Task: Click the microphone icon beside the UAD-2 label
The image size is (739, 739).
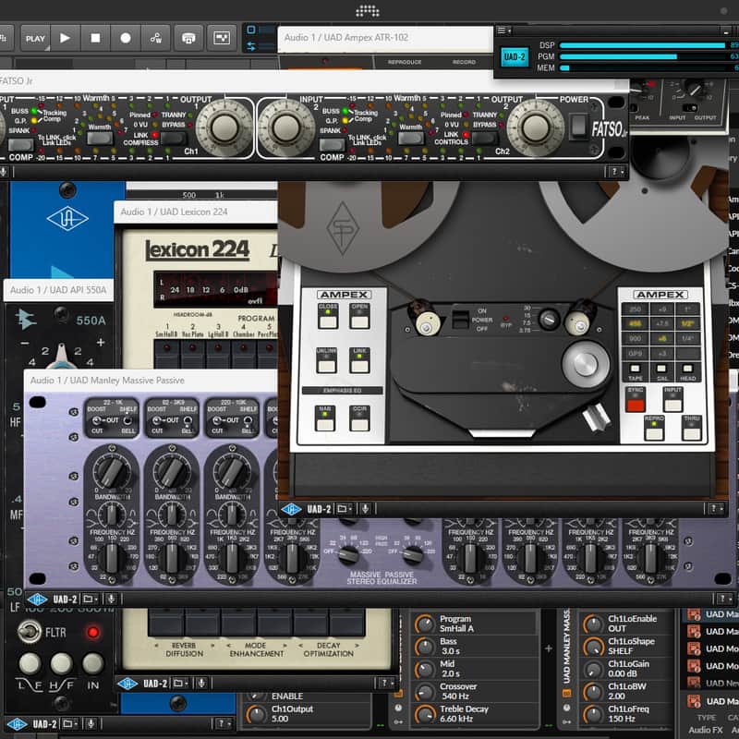Action: 112,599
